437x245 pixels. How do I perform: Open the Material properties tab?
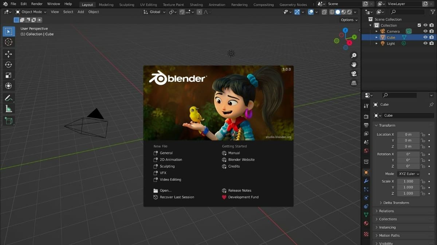pos(366,223)
